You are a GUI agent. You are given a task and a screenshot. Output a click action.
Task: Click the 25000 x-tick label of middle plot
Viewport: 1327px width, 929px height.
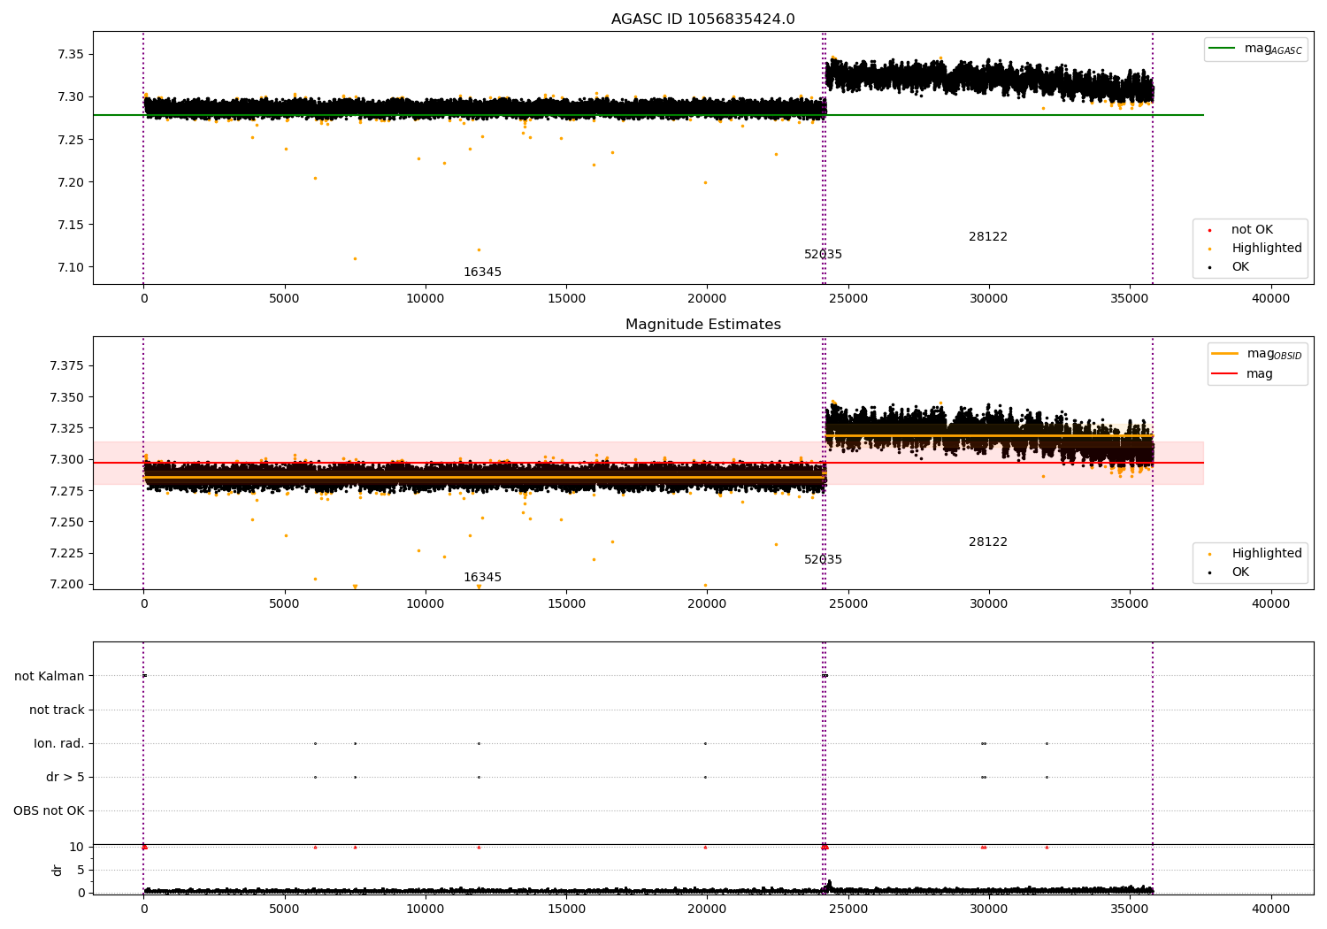click(848, 604)
